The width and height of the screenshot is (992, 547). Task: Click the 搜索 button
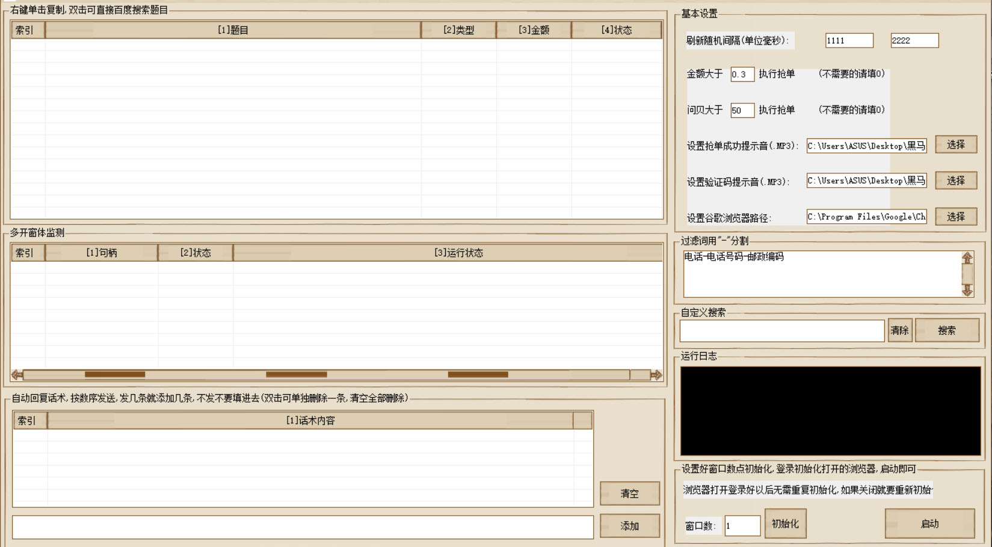click(x=946, y=330)
